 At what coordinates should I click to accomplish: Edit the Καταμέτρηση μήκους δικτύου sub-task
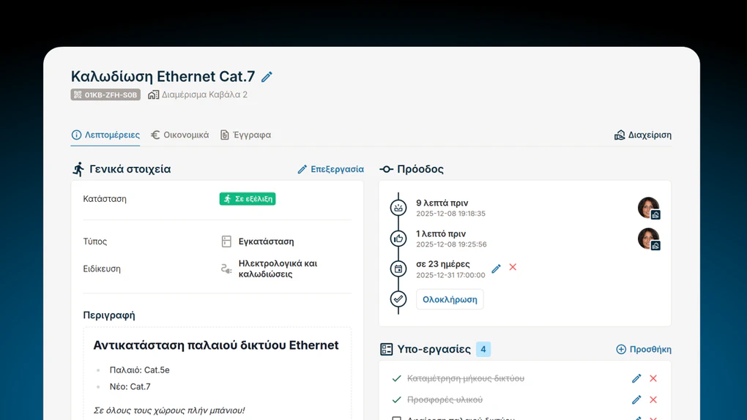click(636, 379)
